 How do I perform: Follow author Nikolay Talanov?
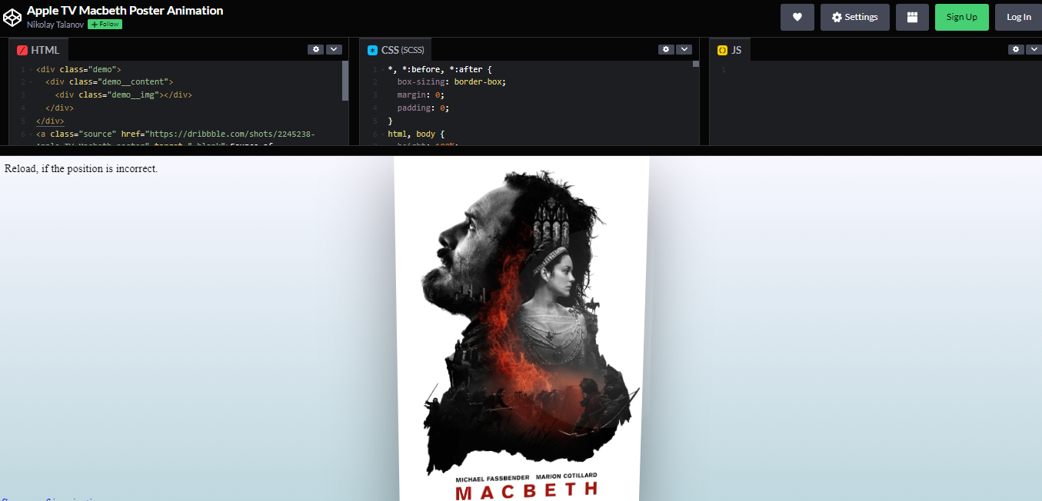[105, 25]
